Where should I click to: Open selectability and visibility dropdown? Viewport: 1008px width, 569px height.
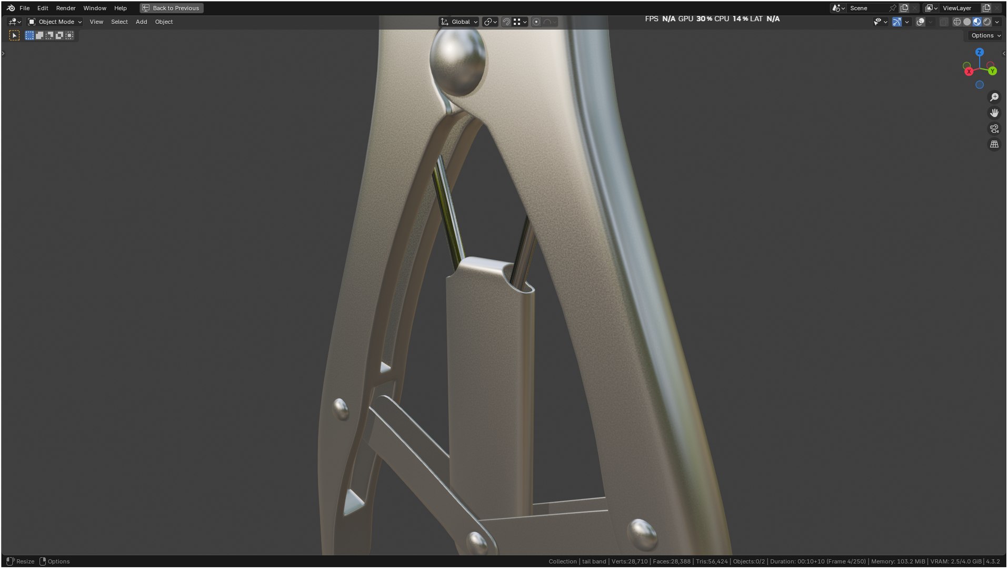(880, 22)
